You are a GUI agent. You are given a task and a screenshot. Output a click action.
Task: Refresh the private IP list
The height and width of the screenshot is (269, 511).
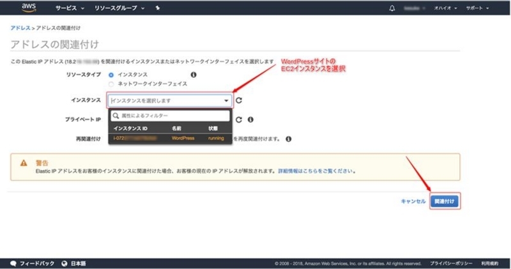point(239,119)
